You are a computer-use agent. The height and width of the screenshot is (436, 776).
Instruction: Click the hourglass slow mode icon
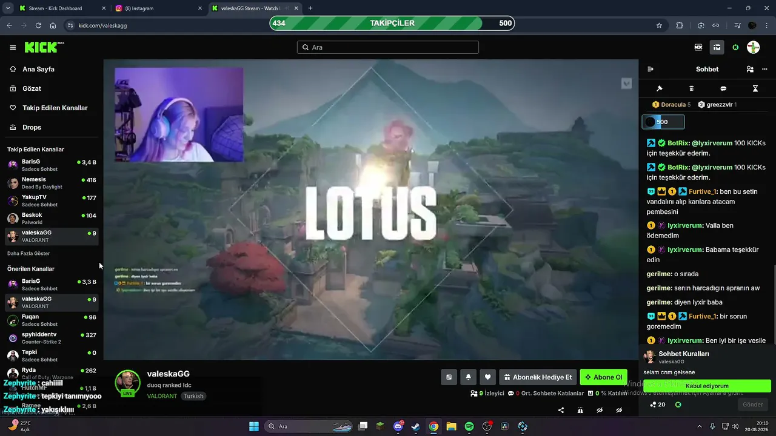(755, 88)
